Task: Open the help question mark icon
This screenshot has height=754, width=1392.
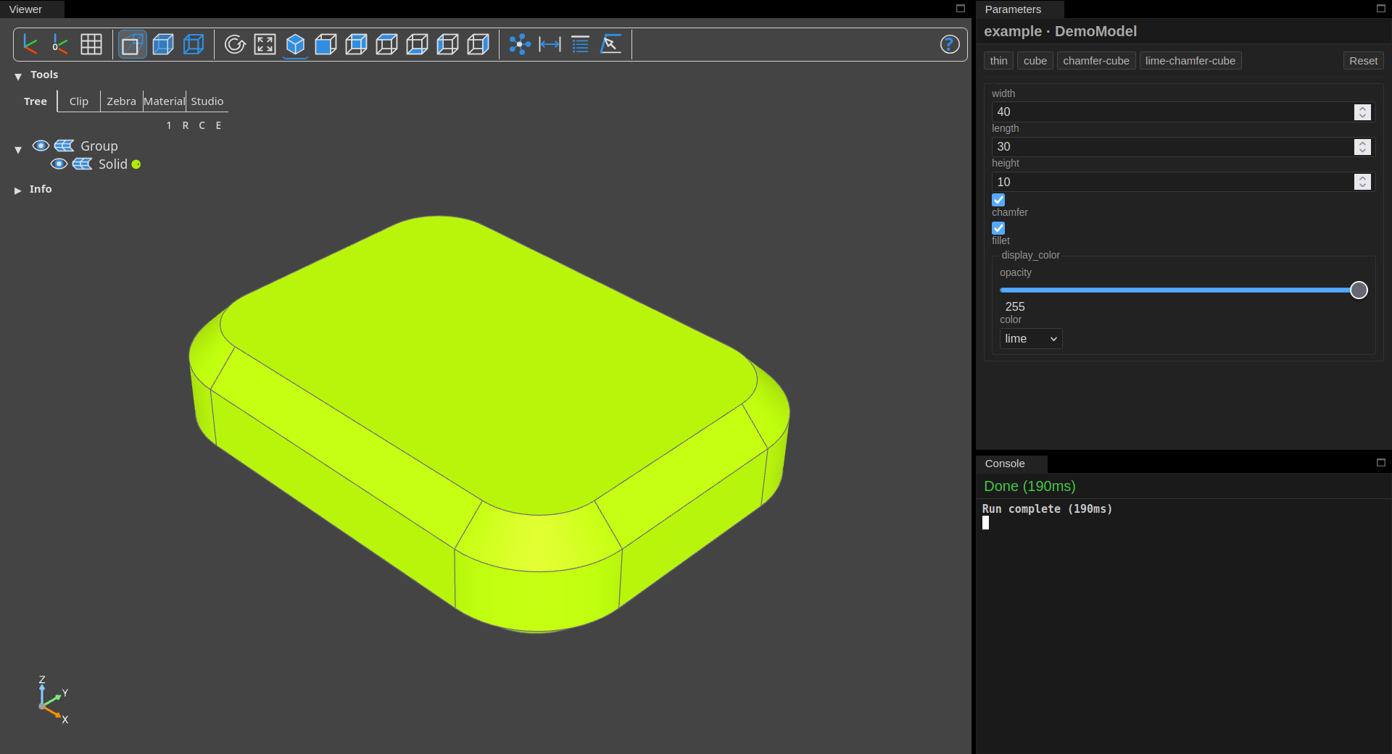Action: pyautogui.click(x=950, y=44)
